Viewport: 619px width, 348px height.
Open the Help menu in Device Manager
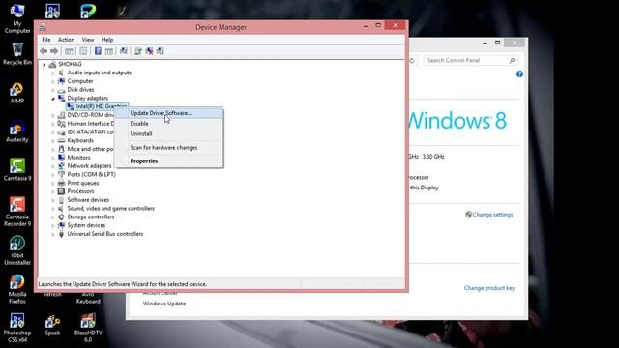coord(107,40)
